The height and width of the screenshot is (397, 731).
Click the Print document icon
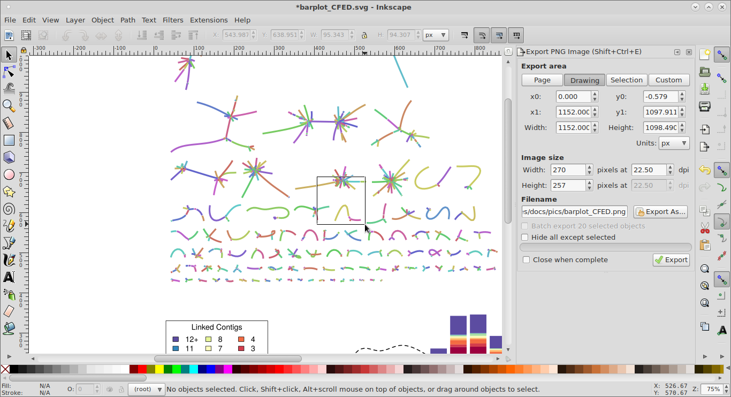point(705,106)
